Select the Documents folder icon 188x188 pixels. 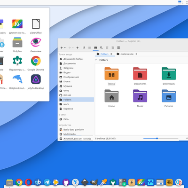click(x=140, y=74)
